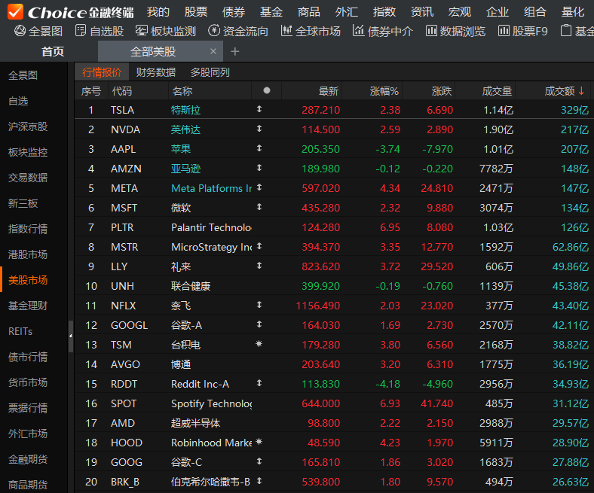The height and width of the screenshot is (493, 594).
Task: Close the 全部美股 tab
Action: pos(213,51)
